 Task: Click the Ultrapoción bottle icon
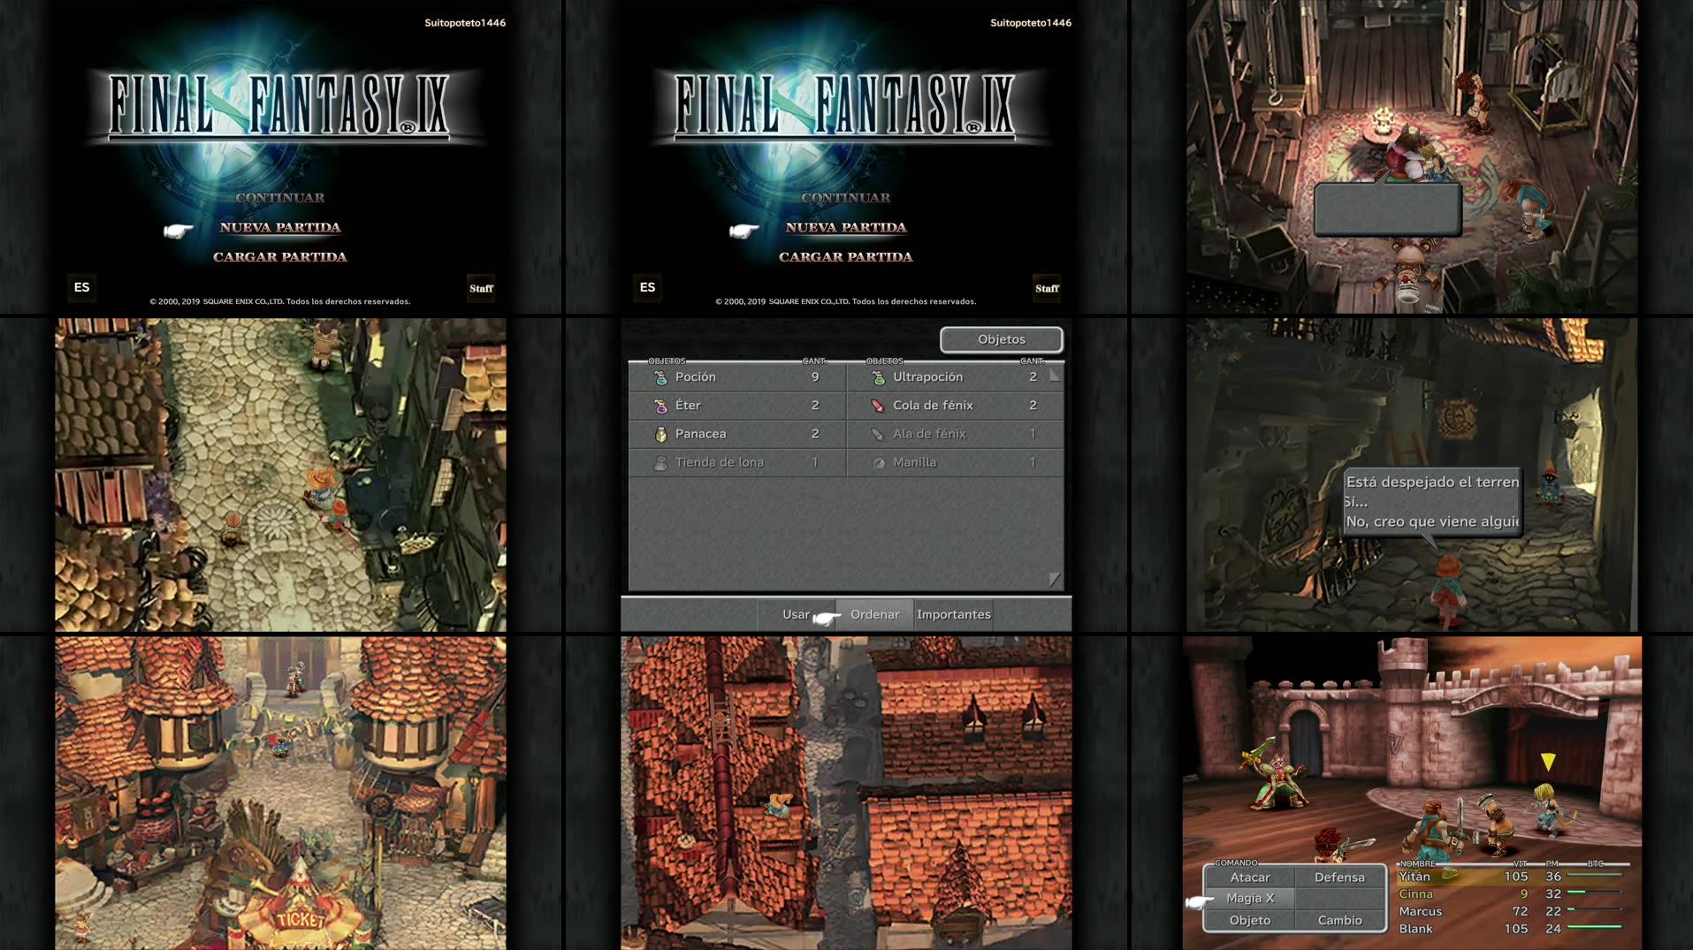pos(878,377)
